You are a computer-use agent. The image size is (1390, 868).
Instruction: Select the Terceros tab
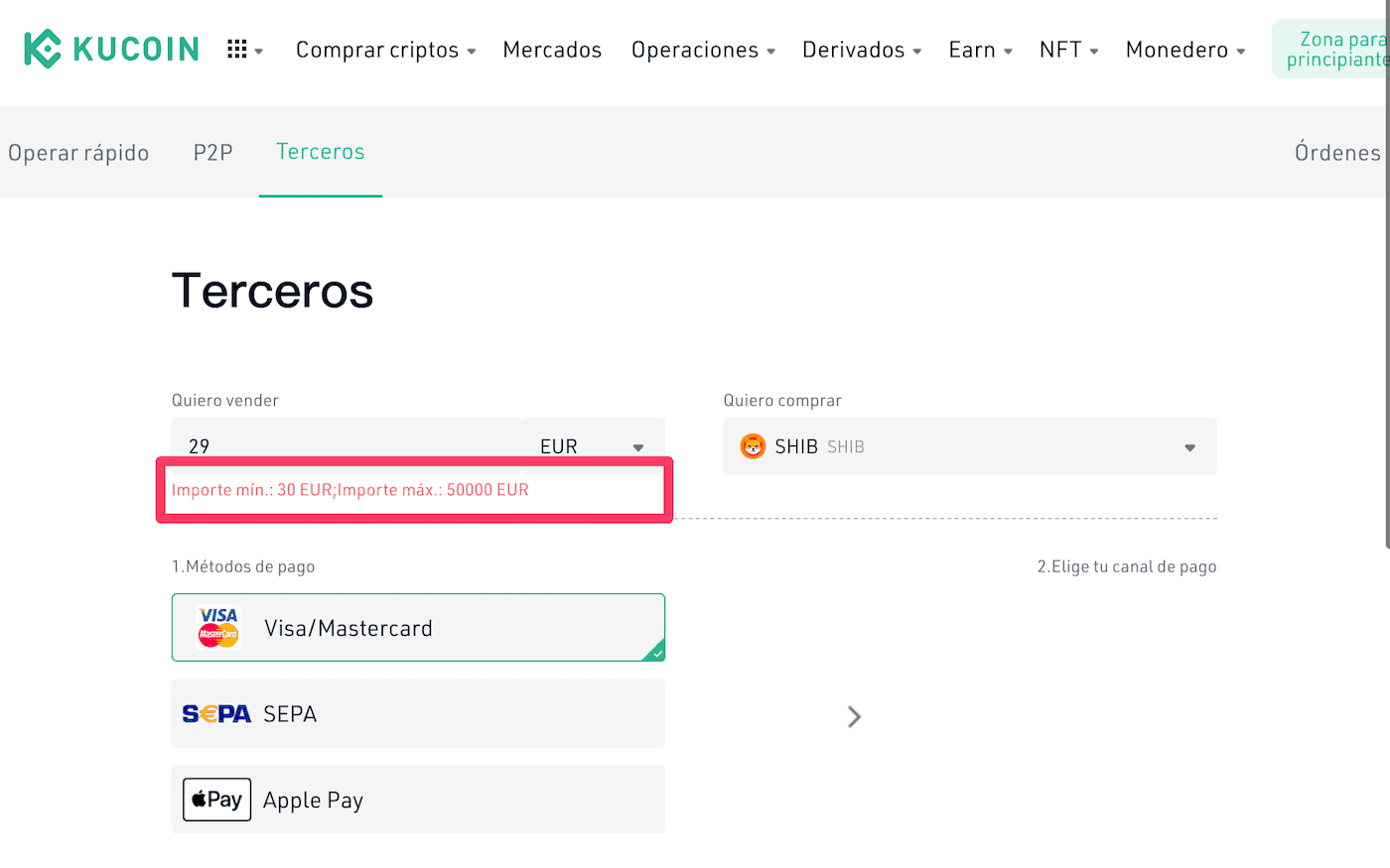coord(320,152)
